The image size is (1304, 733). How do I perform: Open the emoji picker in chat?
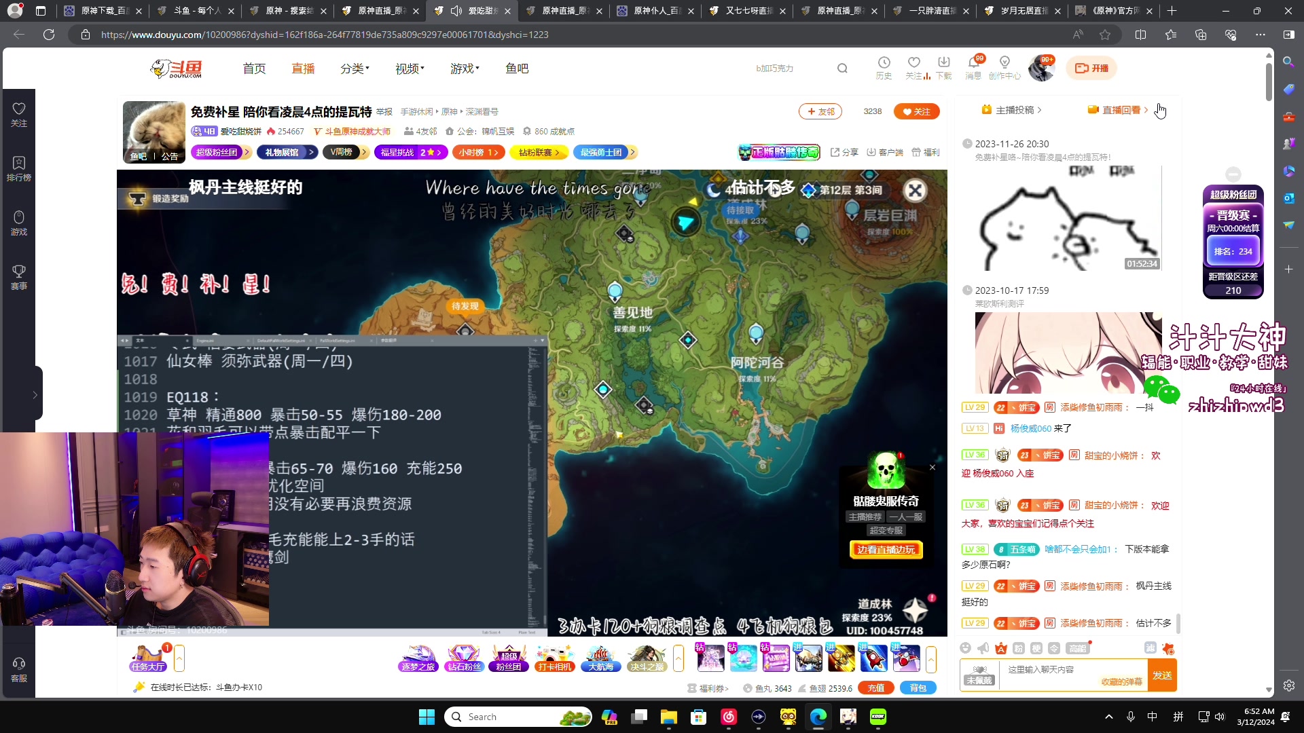[x=965, y=648]
